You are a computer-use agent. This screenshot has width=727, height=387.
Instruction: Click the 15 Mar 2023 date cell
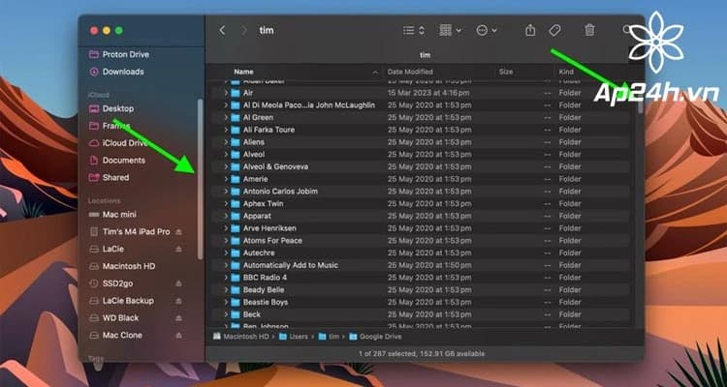[428, 93]
